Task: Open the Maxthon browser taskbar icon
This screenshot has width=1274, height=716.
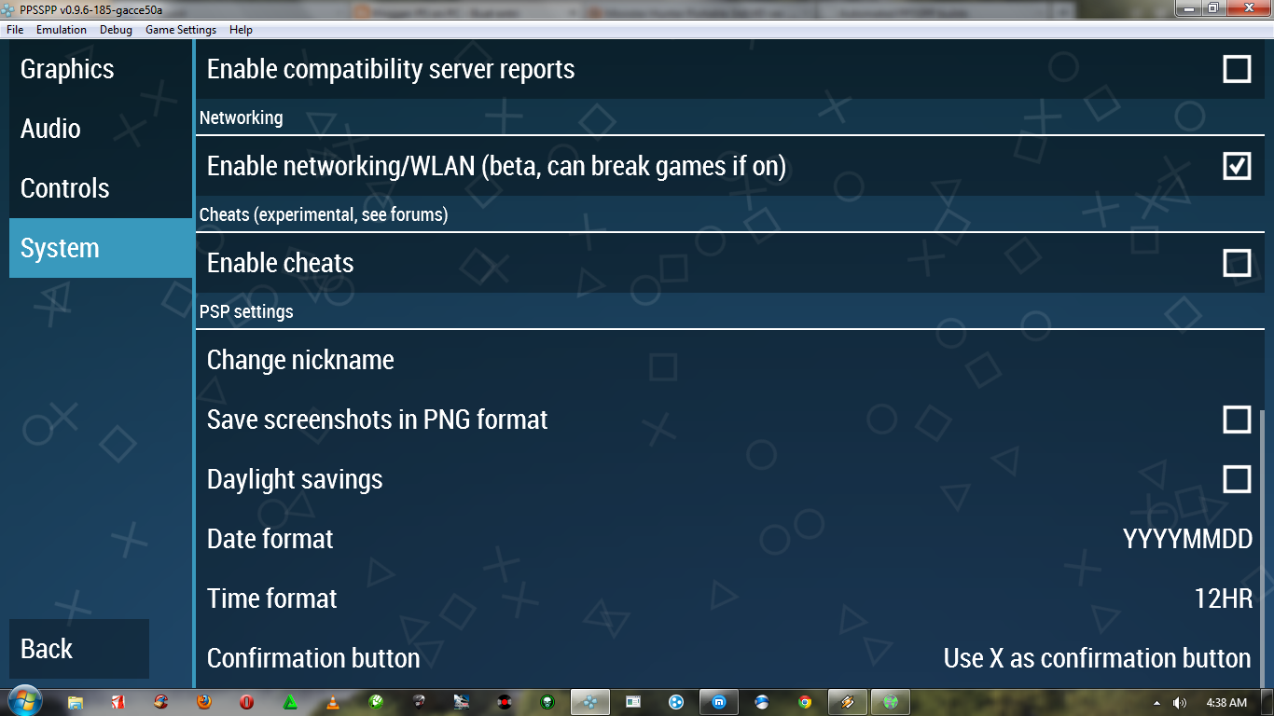Action: 719,702
